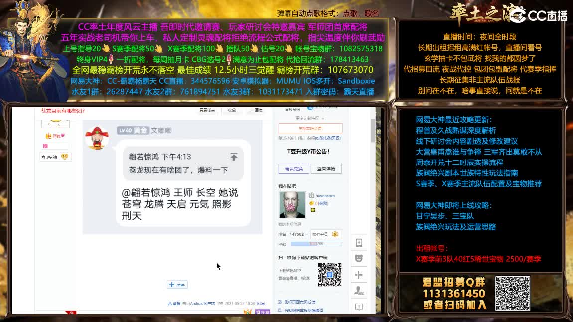573x322 pixels.
Task: Click the 收藏 button
Action: click(232, 110)
